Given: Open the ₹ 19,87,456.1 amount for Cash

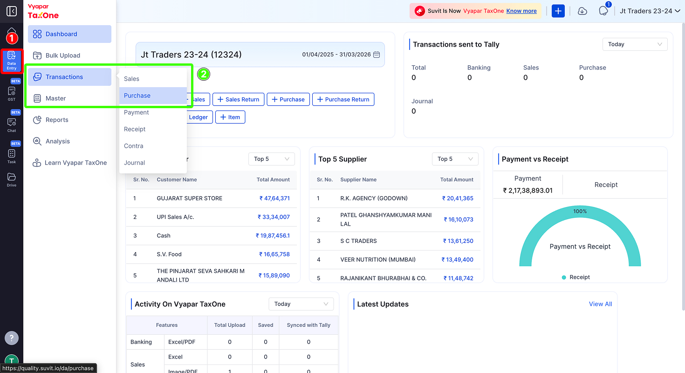Looking at the screenshot, I should coord(273,235).
